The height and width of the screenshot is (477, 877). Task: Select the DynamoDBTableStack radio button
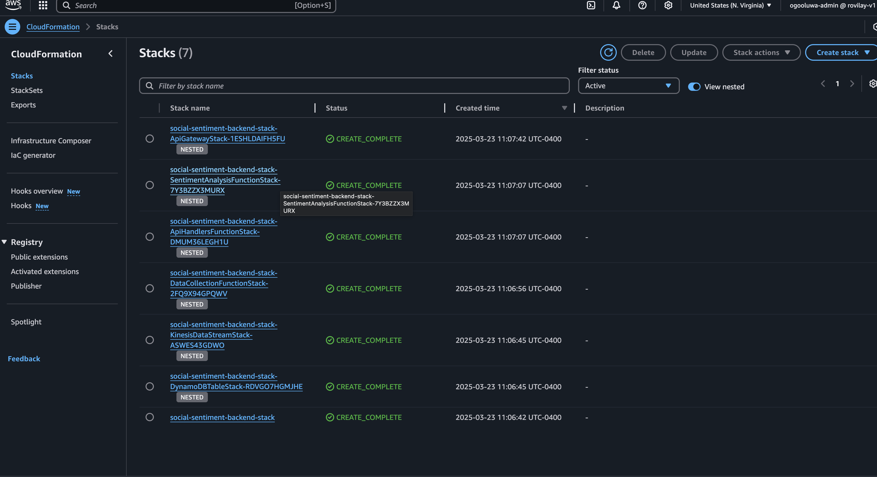(149, 386)
